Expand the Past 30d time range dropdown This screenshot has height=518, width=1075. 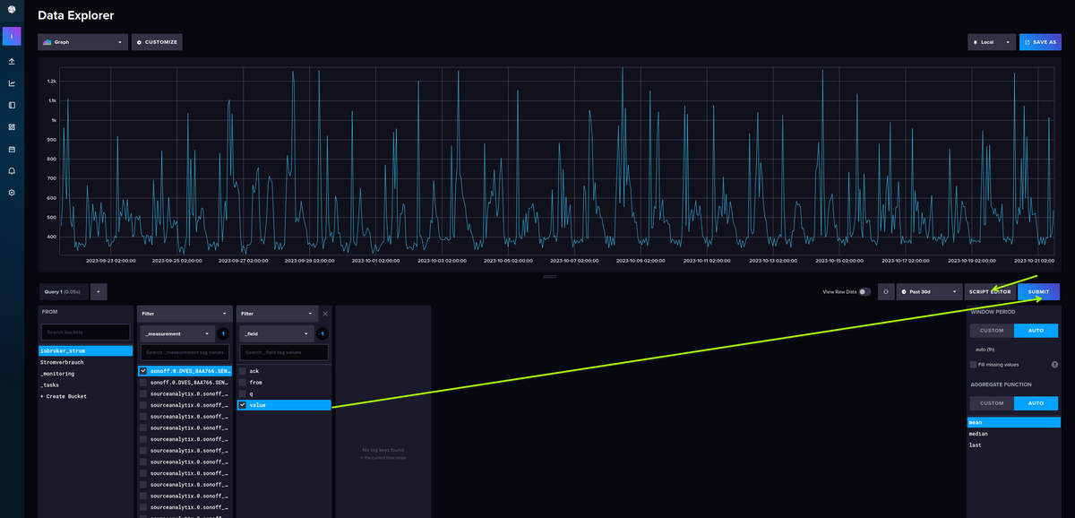tap(929, 292)
